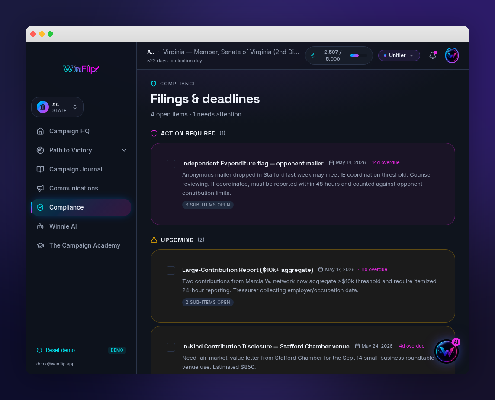495x400 pixels.
Task: Click the green maximize window button
Action: click(x=51, y=34)
